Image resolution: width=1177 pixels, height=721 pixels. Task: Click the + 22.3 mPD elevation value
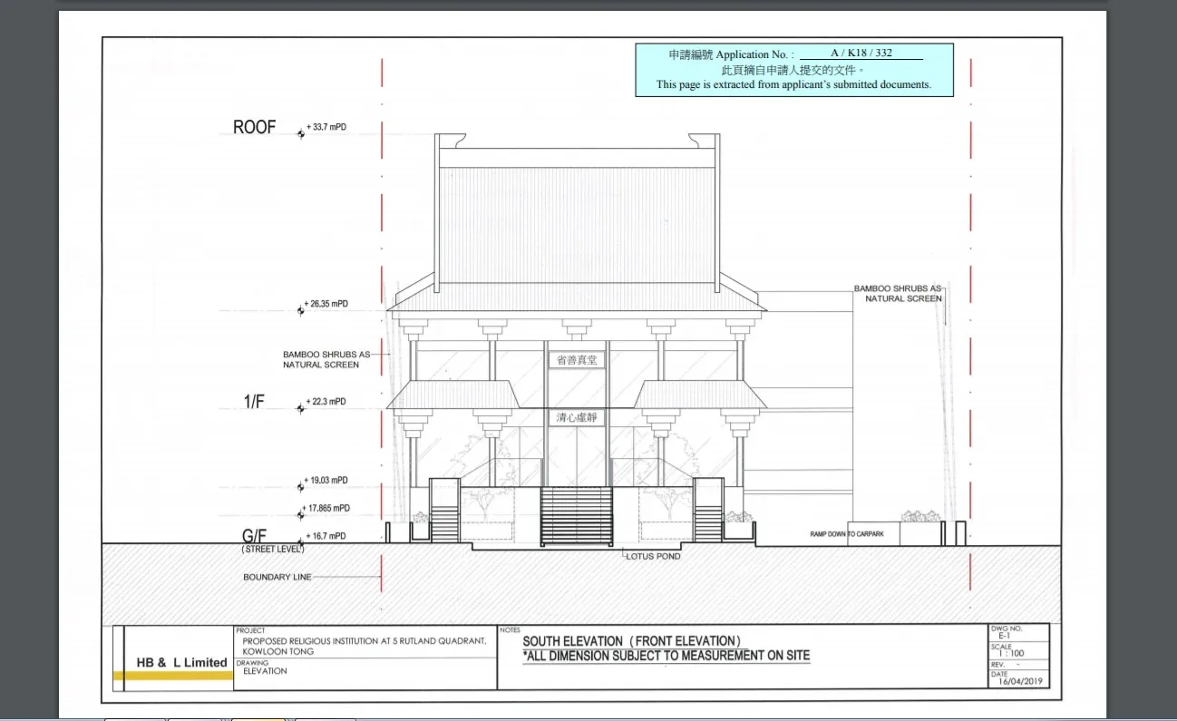(326, 402)
